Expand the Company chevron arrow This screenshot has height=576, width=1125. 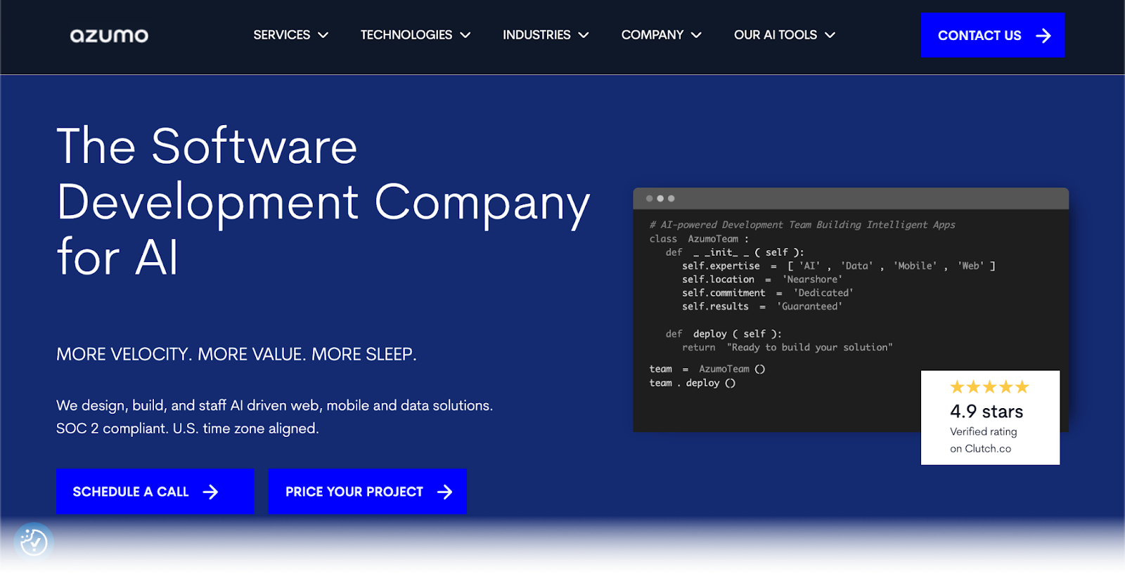(697, 35)
